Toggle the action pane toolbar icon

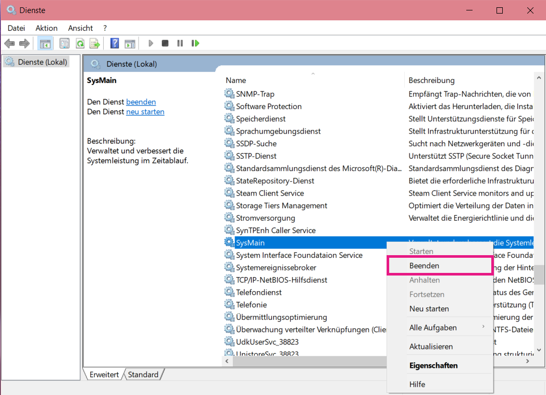click(130, 44)
